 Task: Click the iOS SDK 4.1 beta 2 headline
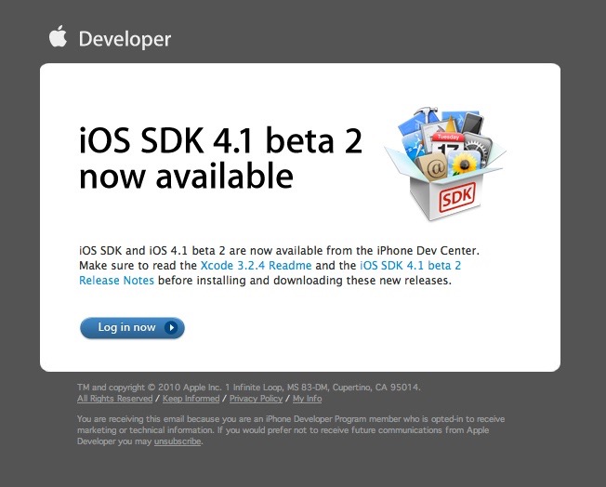tap(220, 158)
